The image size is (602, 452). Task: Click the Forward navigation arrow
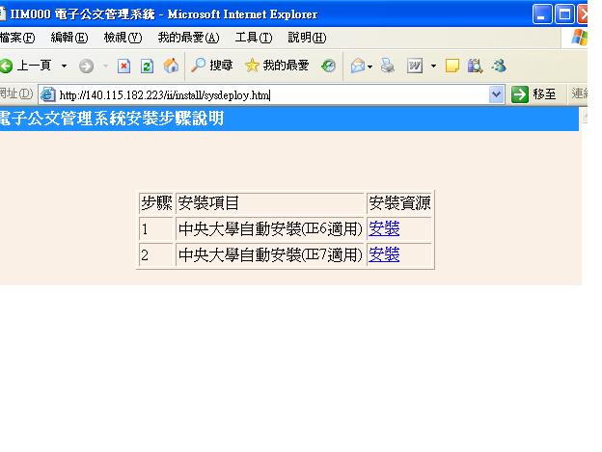(84, 66)
